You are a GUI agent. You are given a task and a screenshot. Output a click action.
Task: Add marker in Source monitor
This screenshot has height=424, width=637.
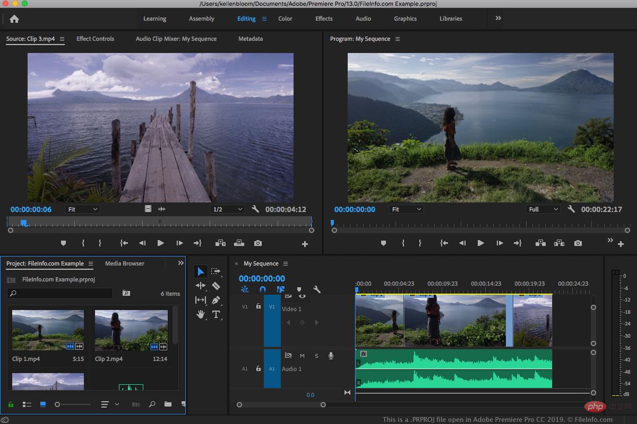(64, 243)
